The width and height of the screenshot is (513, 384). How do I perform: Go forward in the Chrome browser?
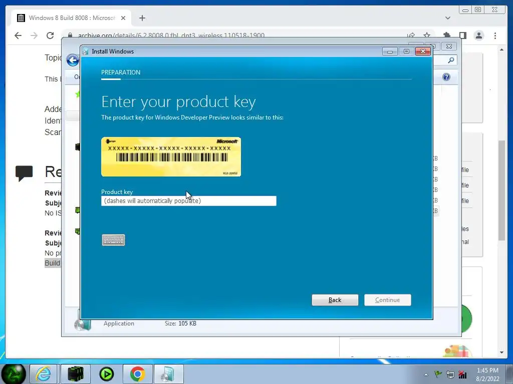coord(34,35)
